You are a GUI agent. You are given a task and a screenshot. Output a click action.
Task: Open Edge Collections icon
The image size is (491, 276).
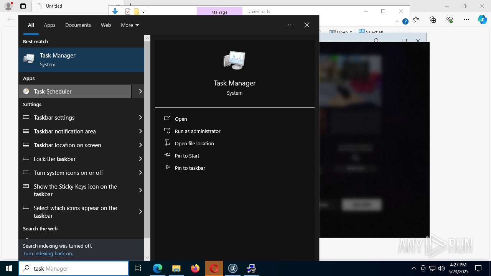point(433,20)
